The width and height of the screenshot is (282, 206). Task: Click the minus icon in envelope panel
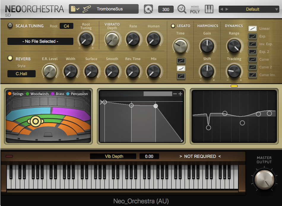[x=175, y=94]
